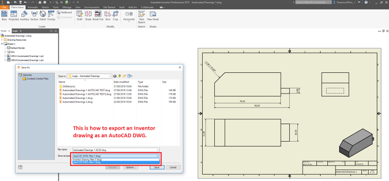Expand the VIEW5:Automated Drawings 1.ipt node
Viewport: 389px width, 181px height.
[x=5, y=60]
